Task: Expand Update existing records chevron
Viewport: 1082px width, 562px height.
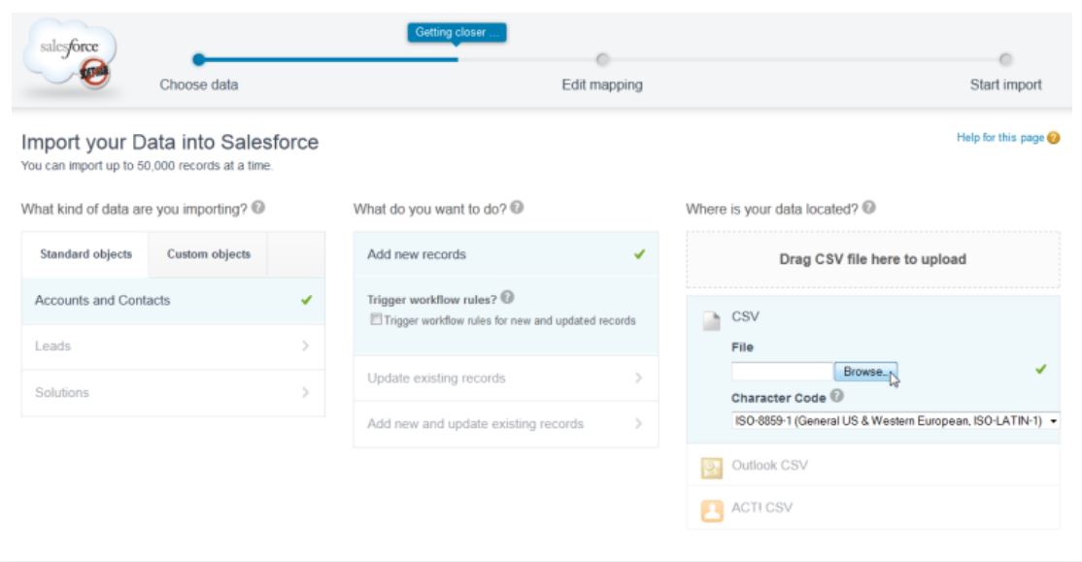Action: tap(638, 378)
